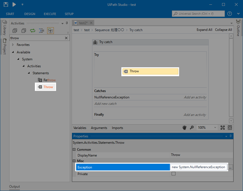Open the Project side panel

click(x=5, y=46)
